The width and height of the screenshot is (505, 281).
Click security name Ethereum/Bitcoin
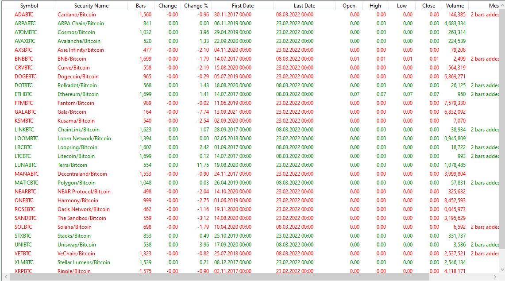[78, 94]
